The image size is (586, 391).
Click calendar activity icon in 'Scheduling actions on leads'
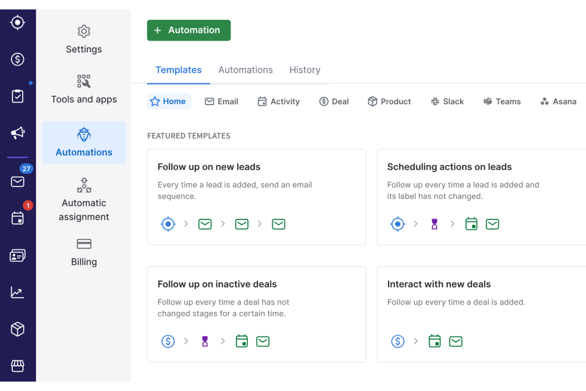point(471,224)
